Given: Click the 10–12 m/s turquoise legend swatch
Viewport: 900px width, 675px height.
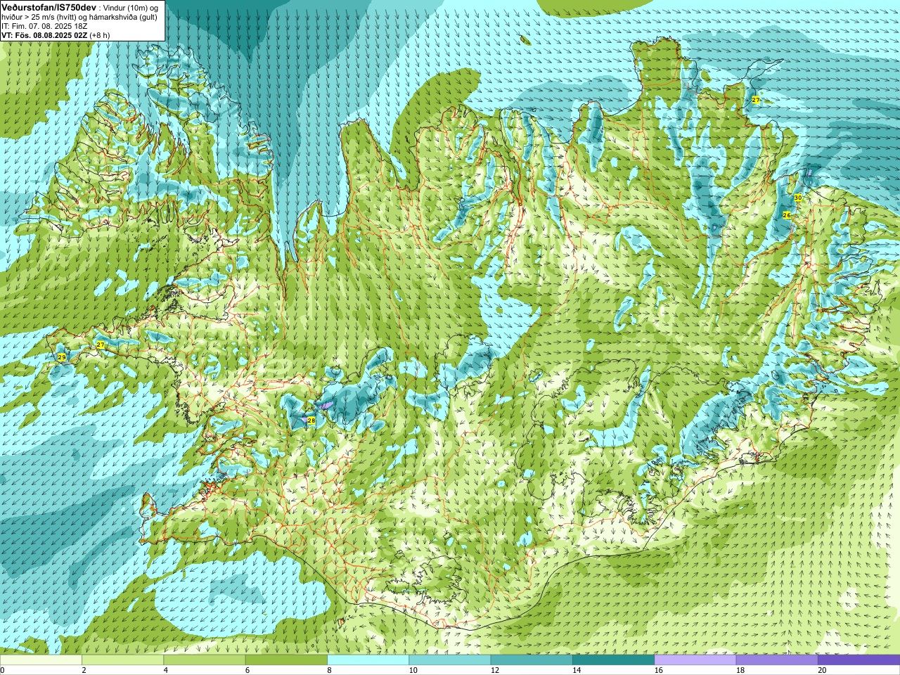Looking at the screenshot, I should 449,660.
